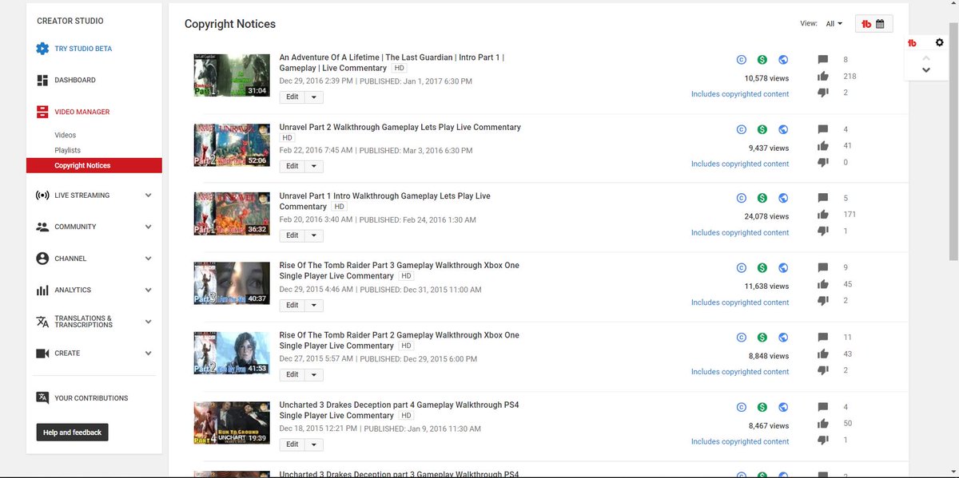Viewport: 959px width, 478px height.
Task: Click monetization dollar icon for Unravel Part 2
Action: pos(762,129)
